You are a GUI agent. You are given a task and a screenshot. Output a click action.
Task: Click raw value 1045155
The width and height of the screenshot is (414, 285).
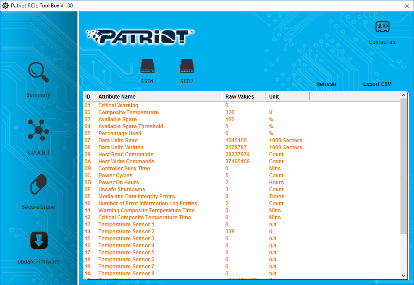(236, 141)
